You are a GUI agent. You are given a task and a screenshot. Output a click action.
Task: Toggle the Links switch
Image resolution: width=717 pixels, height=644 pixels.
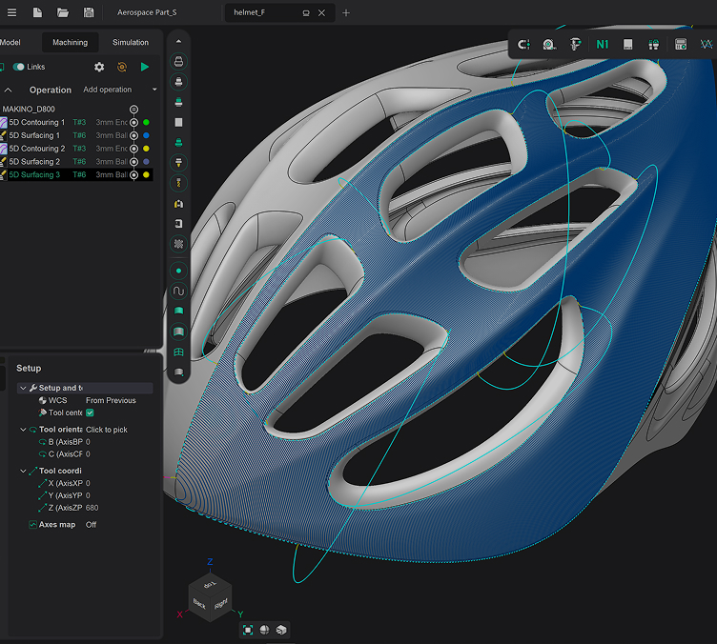coord(19,67)
